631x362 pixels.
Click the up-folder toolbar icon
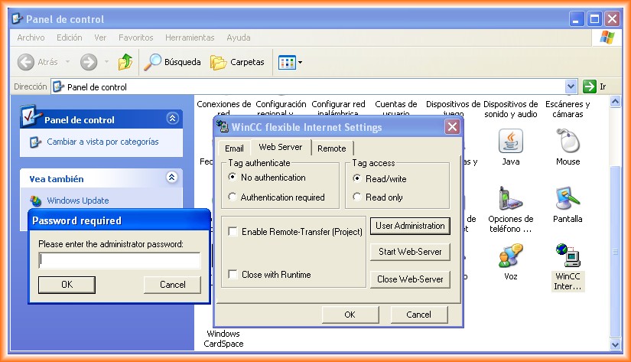[125, 62]
